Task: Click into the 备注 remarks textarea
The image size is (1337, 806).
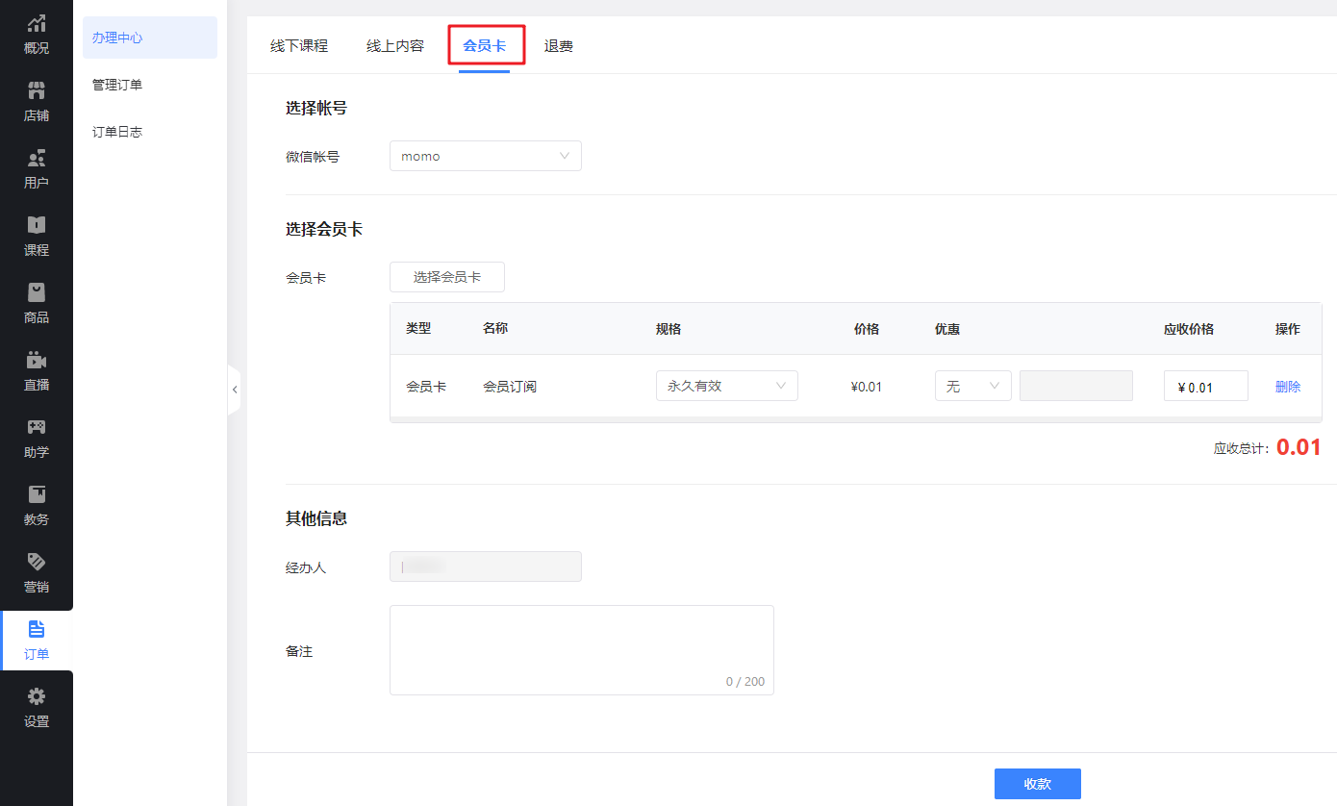Action: coord(582,650)
